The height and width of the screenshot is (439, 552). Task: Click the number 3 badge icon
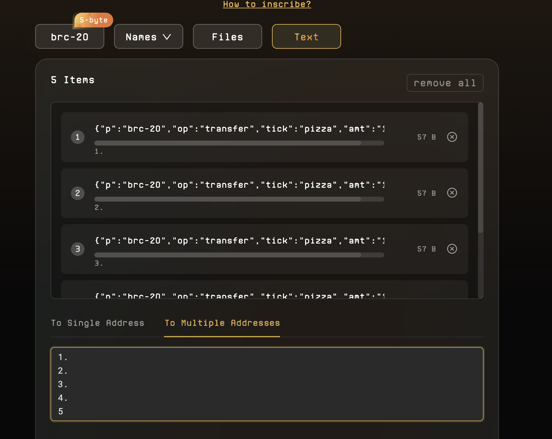point(78,249)
